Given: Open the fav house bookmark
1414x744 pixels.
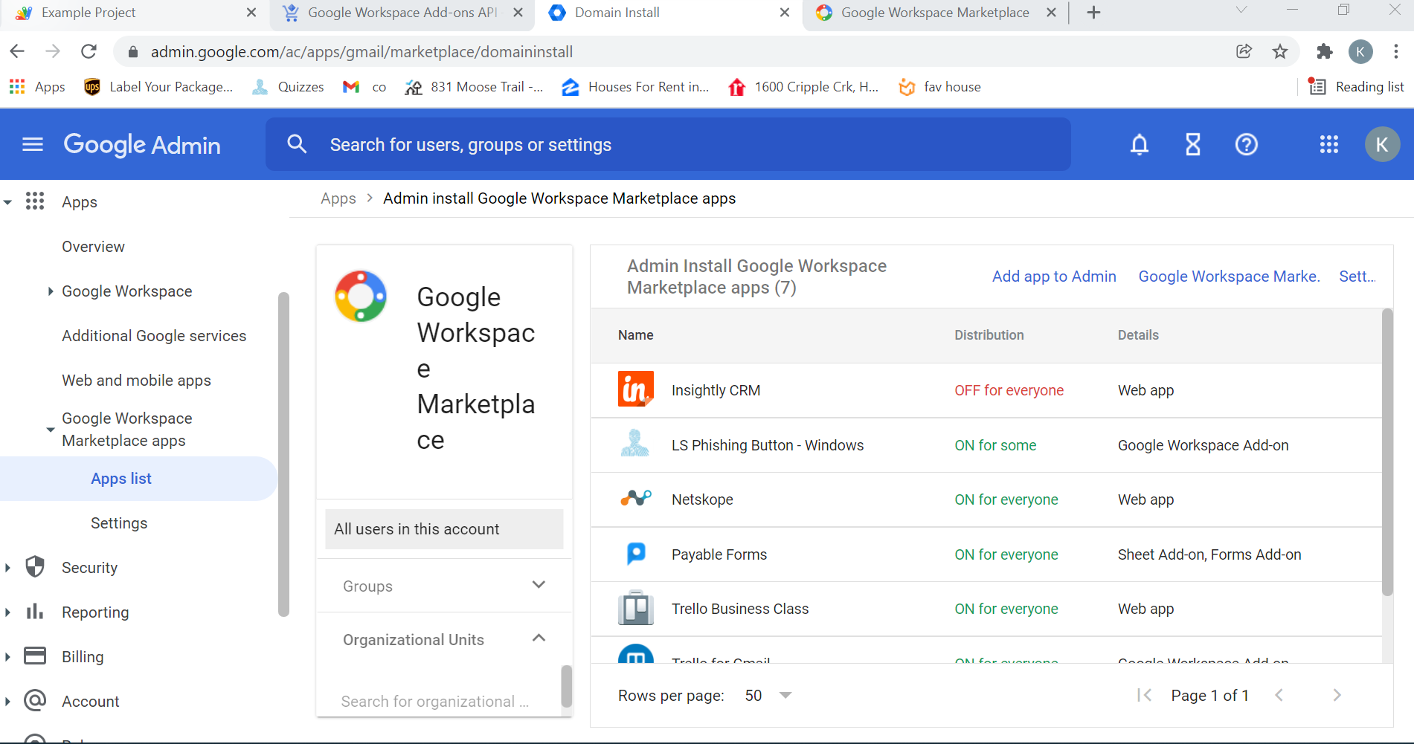Looking at the screenshot, I should pyautogui.click(x=940, y=87).
